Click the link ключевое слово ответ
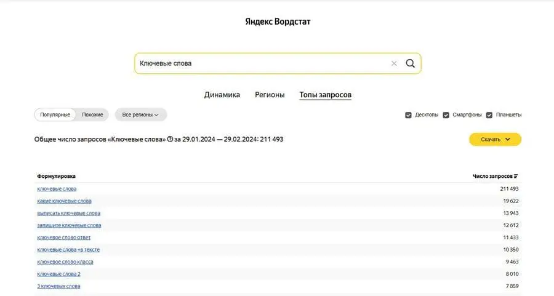 click(x=63, y=238)
